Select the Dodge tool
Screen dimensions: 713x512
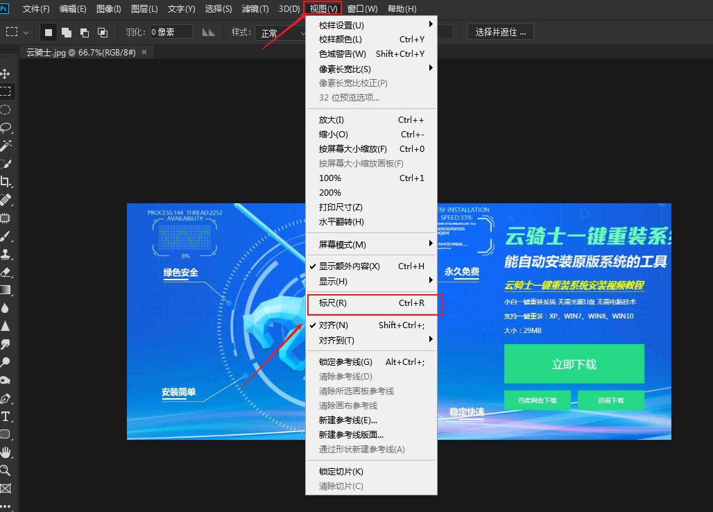tap(6, 362)
